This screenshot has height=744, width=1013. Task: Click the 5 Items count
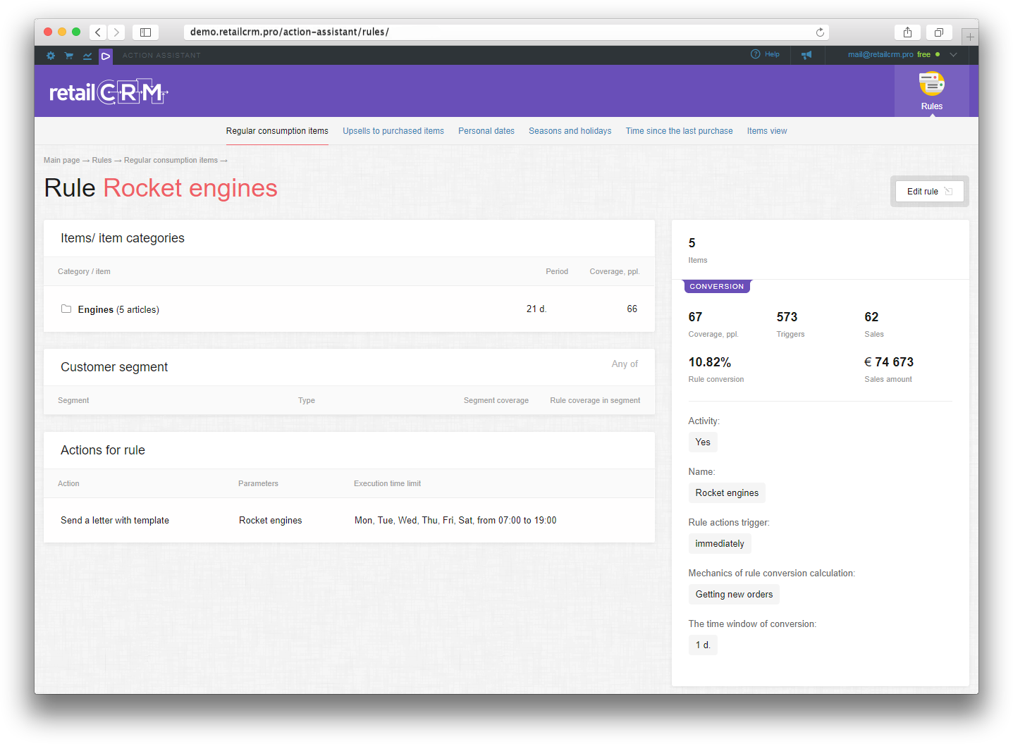click(692, 243)
